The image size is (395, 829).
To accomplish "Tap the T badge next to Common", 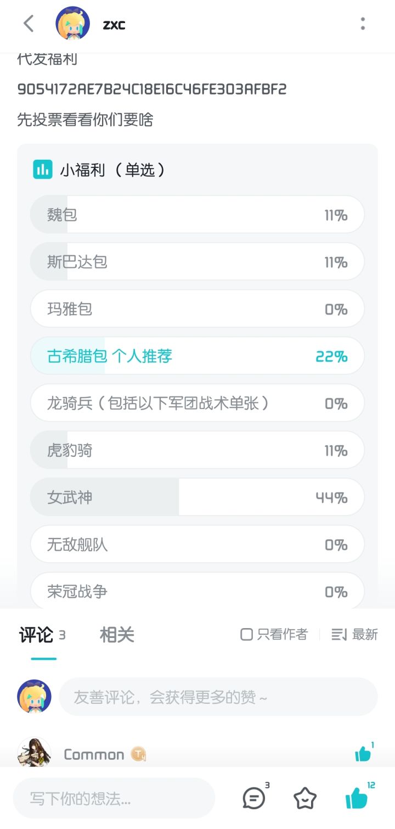I will tap(138, 754).
